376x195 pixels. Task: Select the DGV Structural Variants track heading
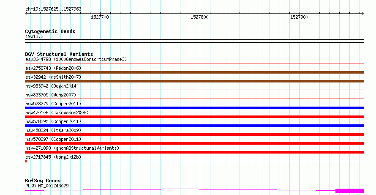pyautogui.click(x=59, y=54)
